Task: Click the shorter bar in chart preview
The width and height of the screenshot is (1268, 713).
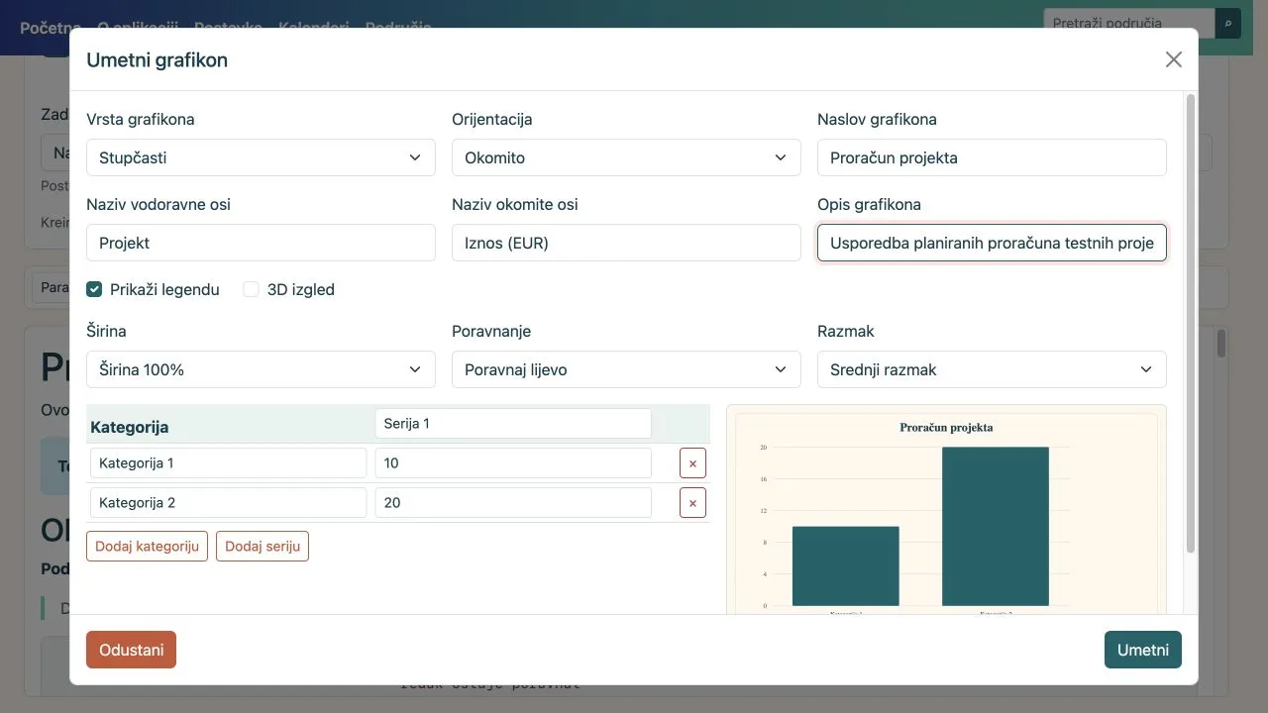Action: [x=845, y=565]
